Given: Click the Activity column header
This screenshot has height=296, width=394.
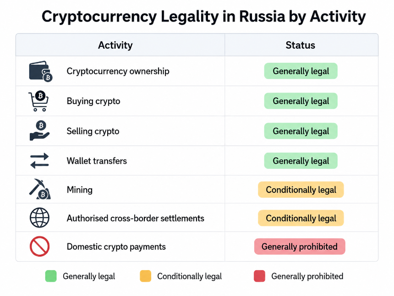Looking at the screenshot, I should coord(115,45).
